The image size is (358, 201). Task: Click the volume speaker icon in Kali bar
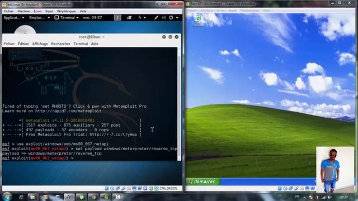click(164, 17)
